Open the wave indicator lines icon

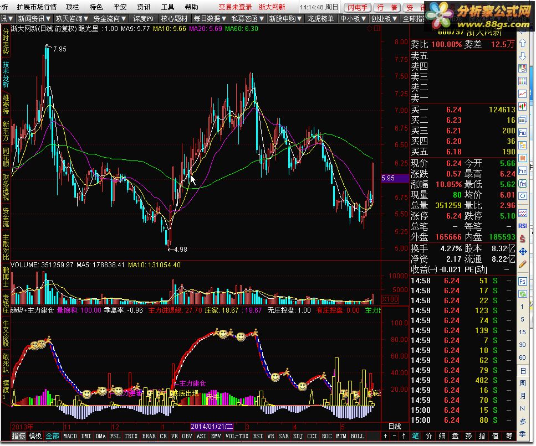[522, 213]
